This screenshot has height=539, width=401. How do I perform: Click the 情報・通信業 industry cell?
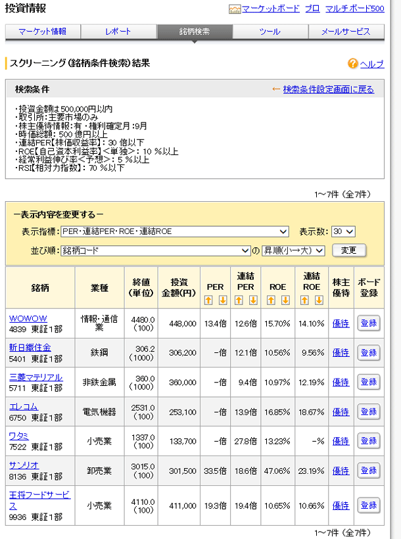click(x=99, y=323)
